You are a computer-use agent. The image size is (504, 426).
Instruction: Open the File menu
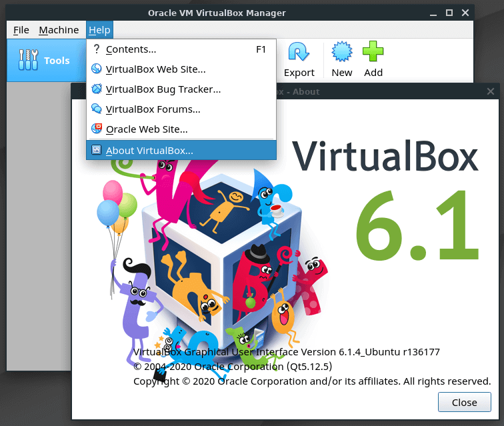pyautogui.click(x=21, y=30)
